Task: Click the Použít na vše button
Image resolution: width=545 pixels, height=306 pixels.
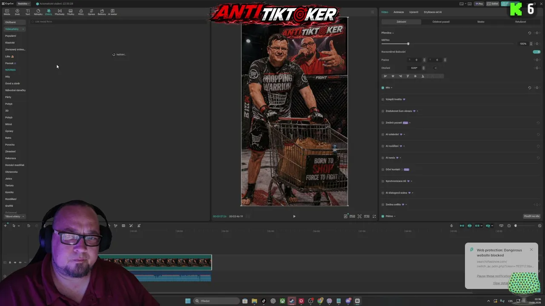Action: pyautogui.click(x=532, y=216)
